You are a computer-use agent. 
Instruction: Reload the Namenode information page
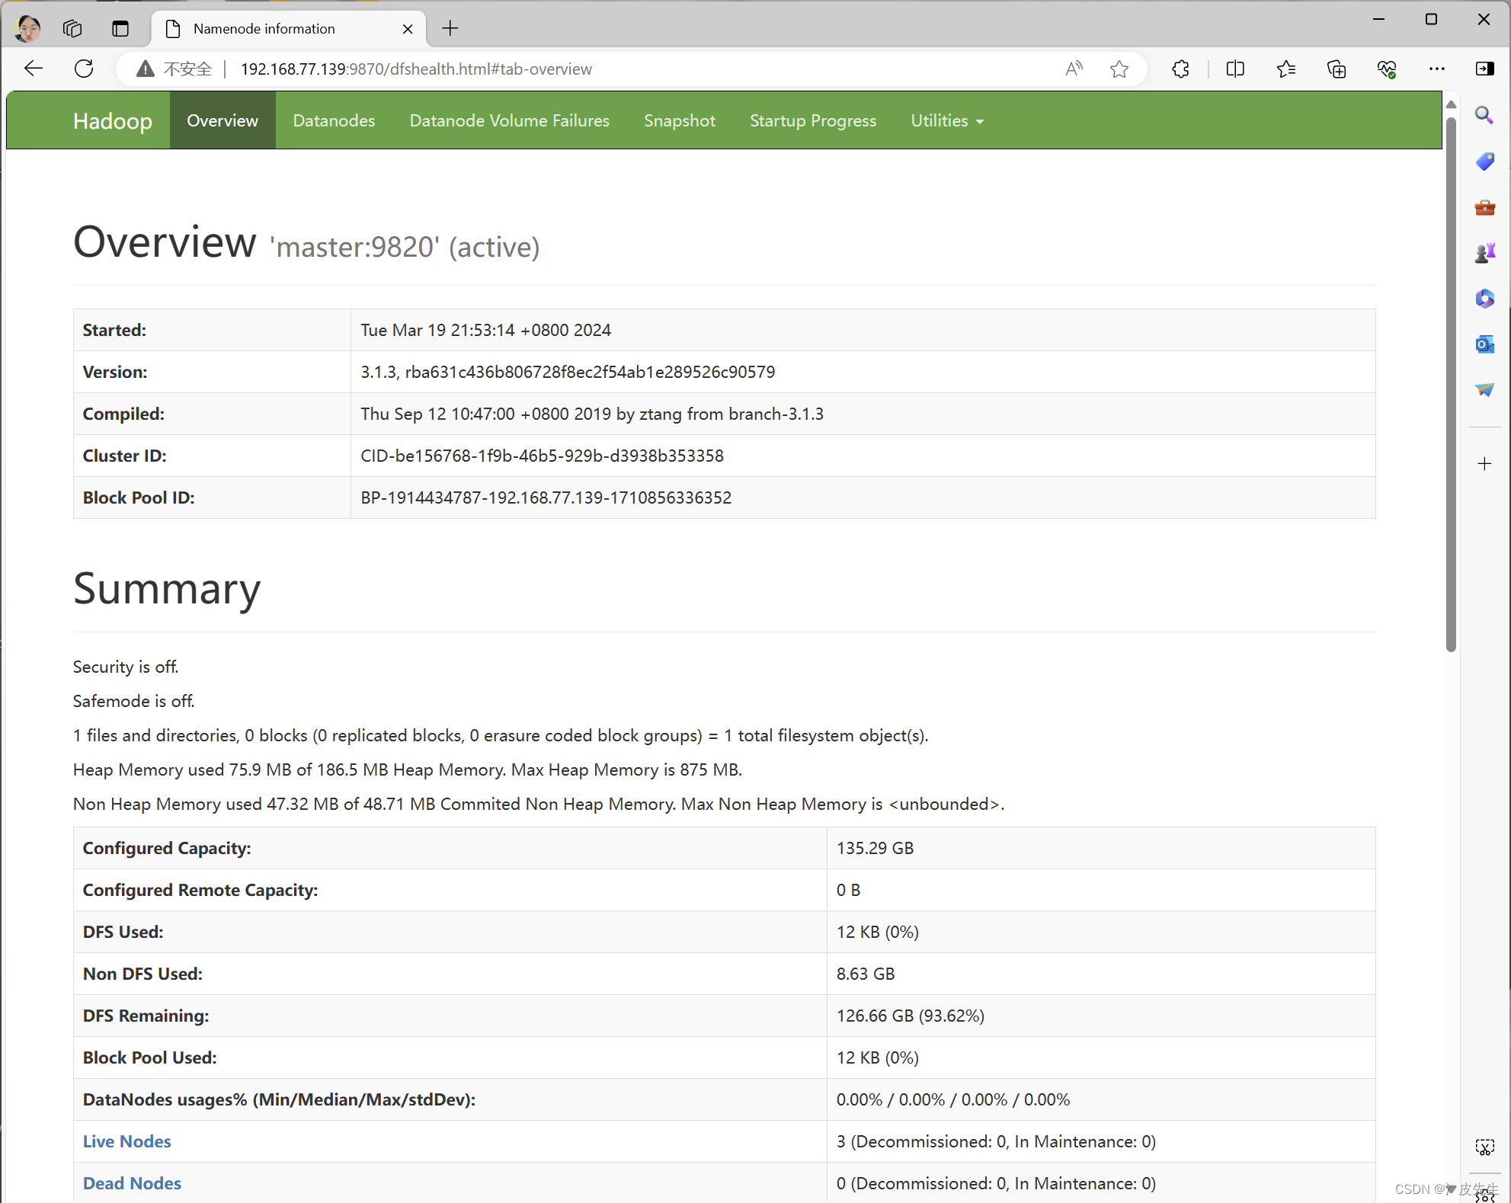tap(84, 69)
